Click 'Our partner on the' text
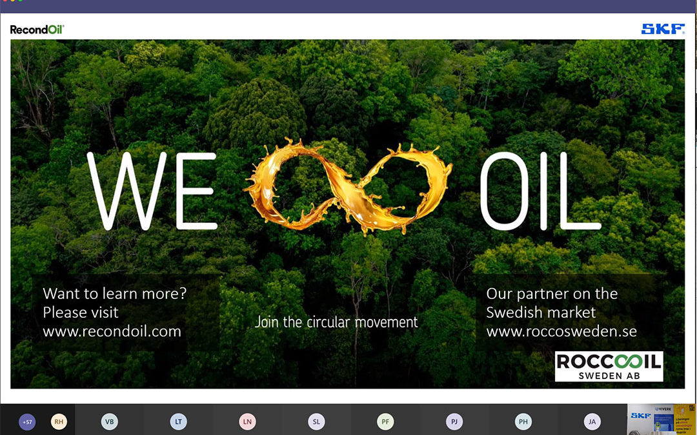 tap(552, 293)
